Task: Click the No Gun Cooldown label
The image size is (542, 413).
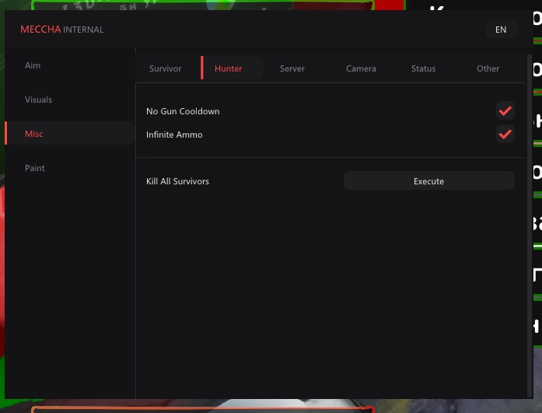Action: [183, 111]
